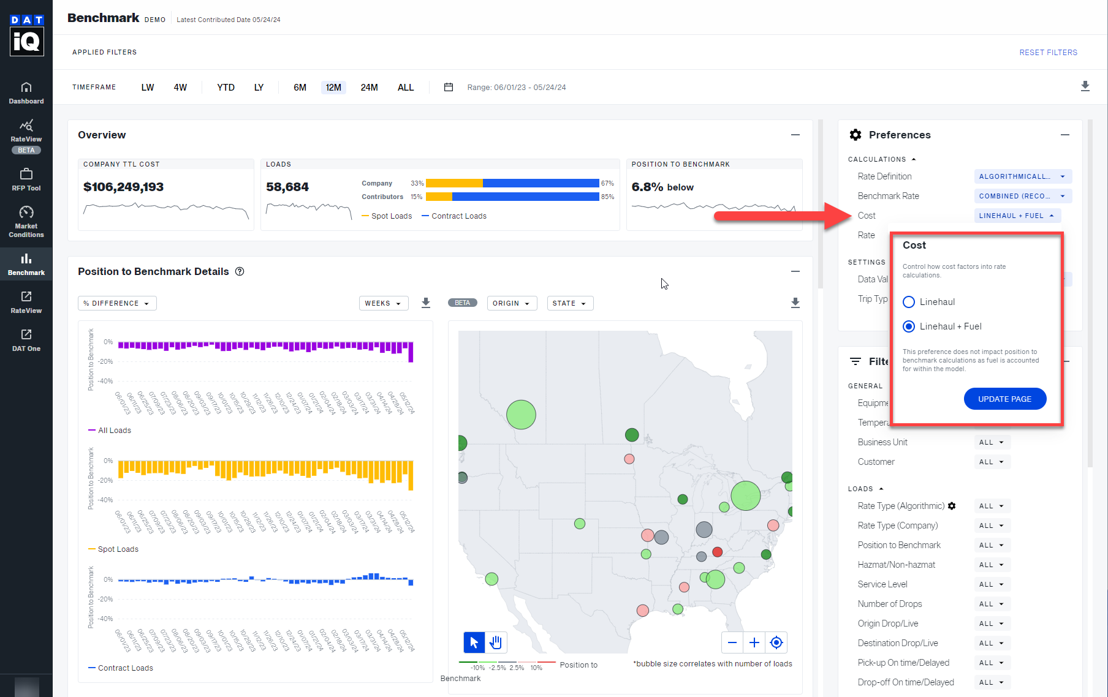Collapse the Preferences panel

coord(1065,135)
